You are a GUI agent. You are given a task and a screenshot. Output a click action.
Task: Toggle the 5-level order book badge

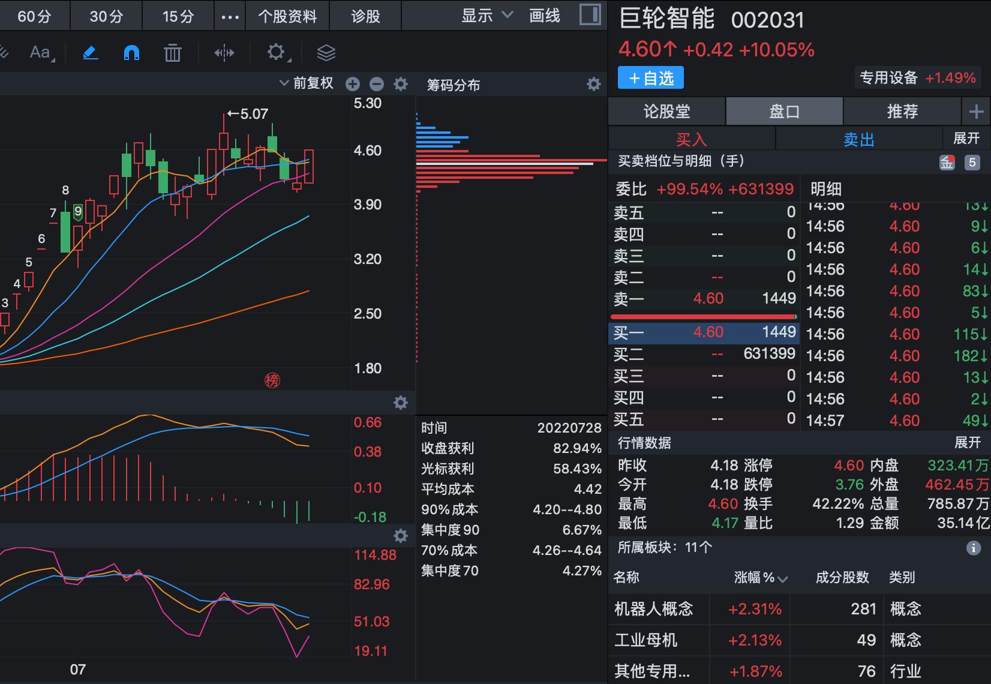tap(972, 162)
